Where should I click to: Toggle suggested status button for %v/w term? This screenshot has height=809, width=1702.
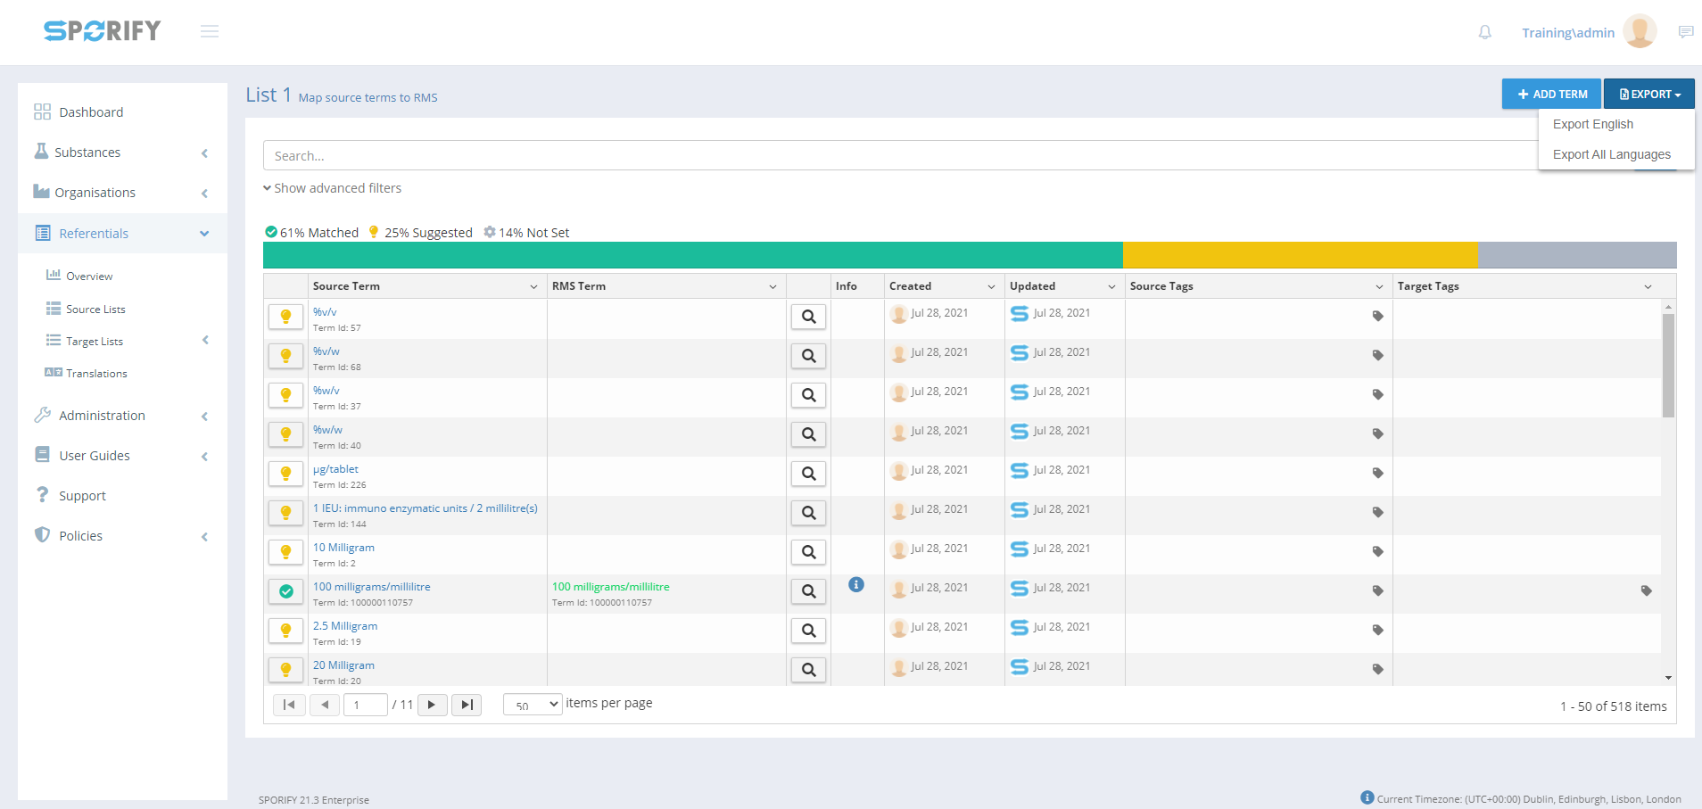[285, 356]
